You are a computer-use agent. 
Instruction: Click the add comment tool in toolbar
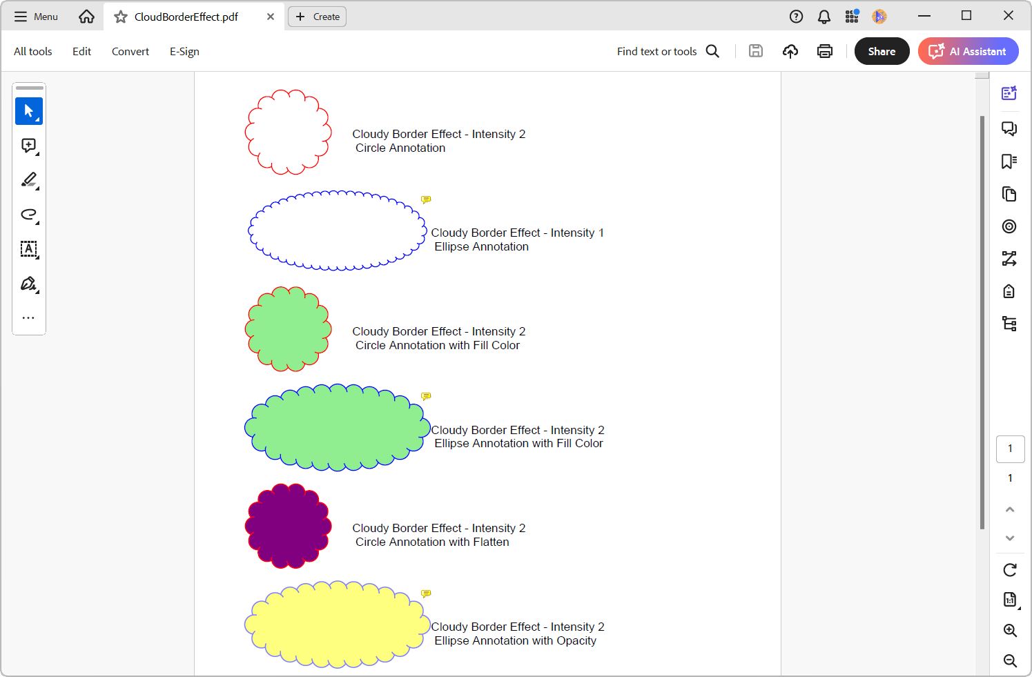coord(28,146)
